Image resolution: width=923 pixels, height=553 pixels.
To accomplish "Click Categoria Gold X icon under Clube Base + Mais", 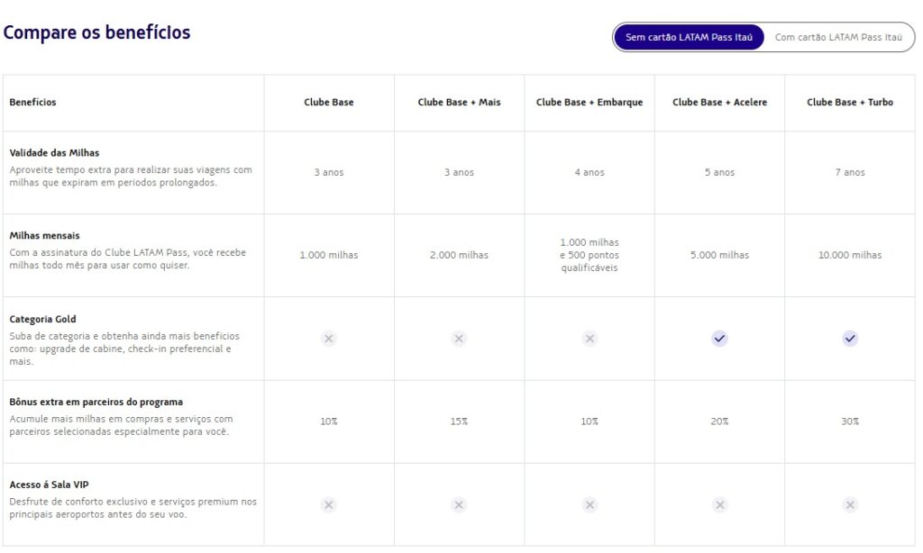I will point(459,339).
